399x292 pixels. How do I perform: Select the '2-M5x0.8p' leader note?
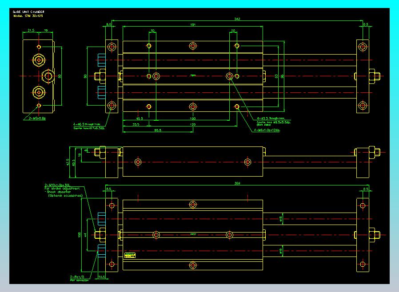tap(37, 118)
